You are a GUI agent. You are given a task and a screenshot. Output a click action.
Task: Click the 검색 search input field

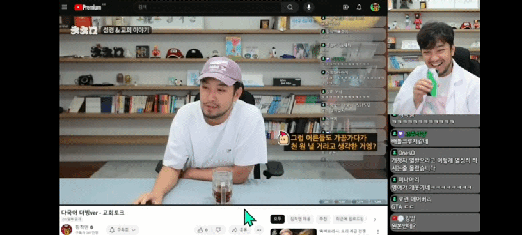click(x=207, y=7)
